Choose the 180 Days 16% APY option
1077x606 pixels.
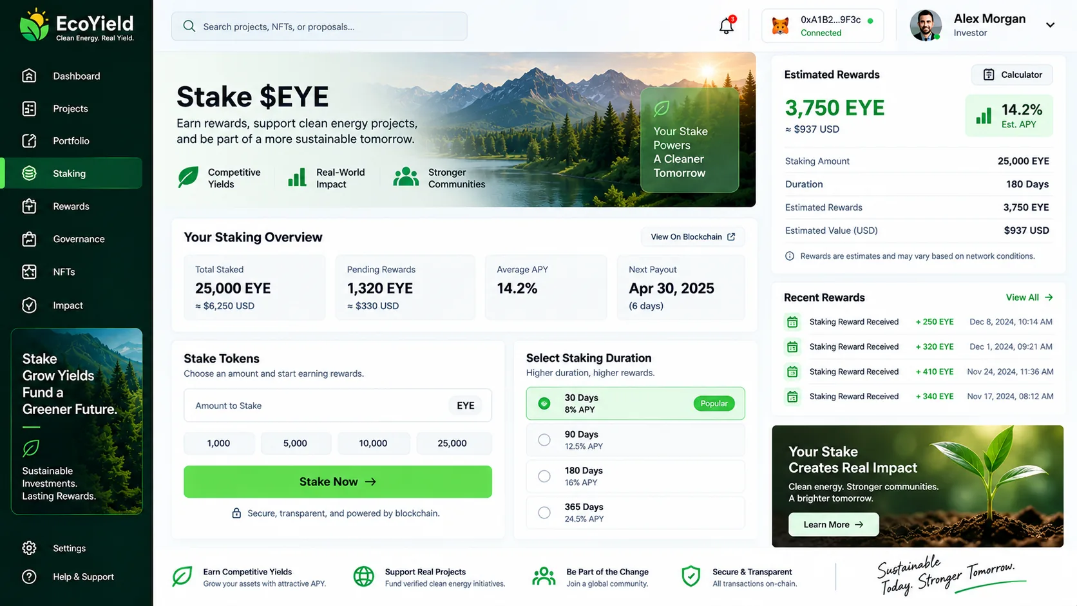[635, 476]
